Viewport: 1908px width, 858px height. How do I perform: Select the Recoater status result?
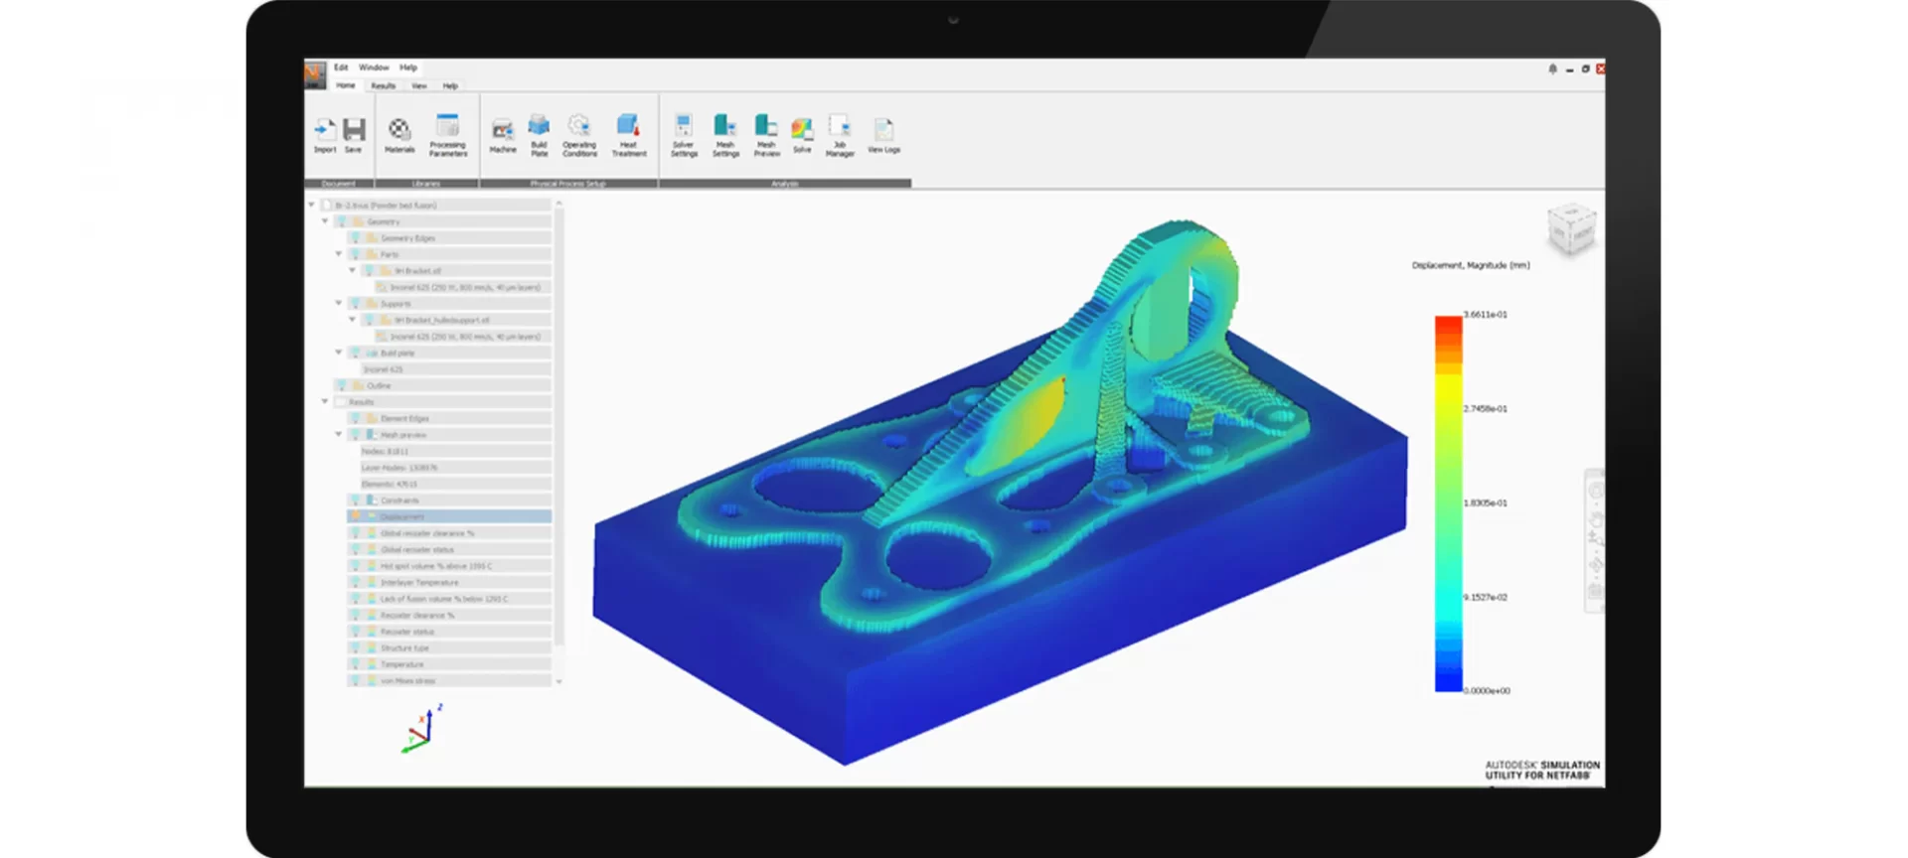(449, 632)
